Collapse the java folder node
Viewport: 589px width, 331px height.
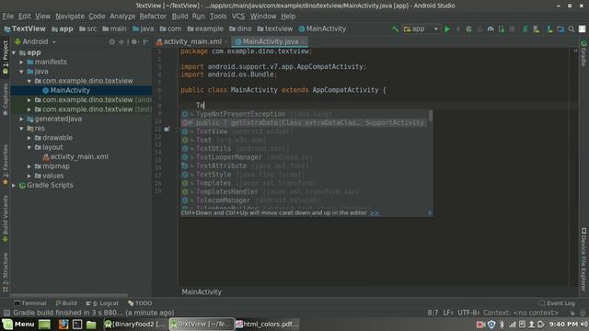coord(22,72)
